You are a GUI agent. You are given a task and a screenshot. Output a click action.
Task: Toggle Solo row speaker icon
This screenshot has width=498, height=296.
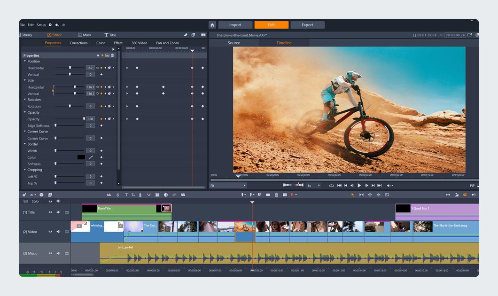[58, 201]
